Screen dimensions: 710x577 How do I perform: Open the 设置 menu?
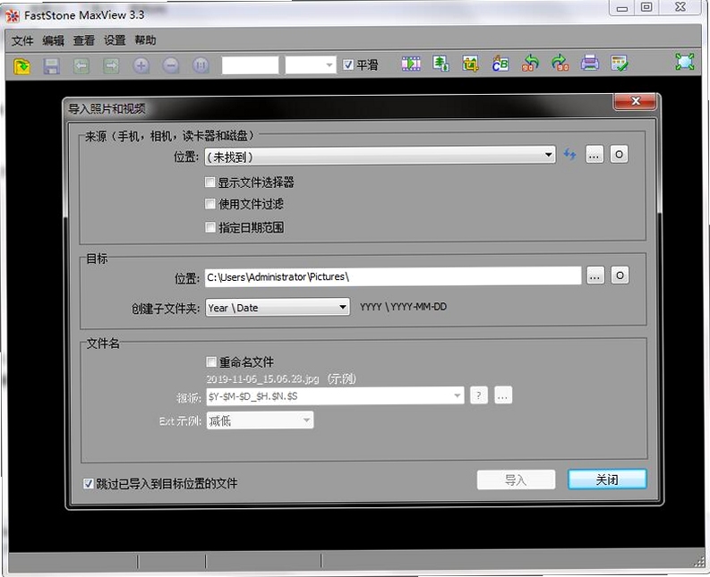click(115, 40)
